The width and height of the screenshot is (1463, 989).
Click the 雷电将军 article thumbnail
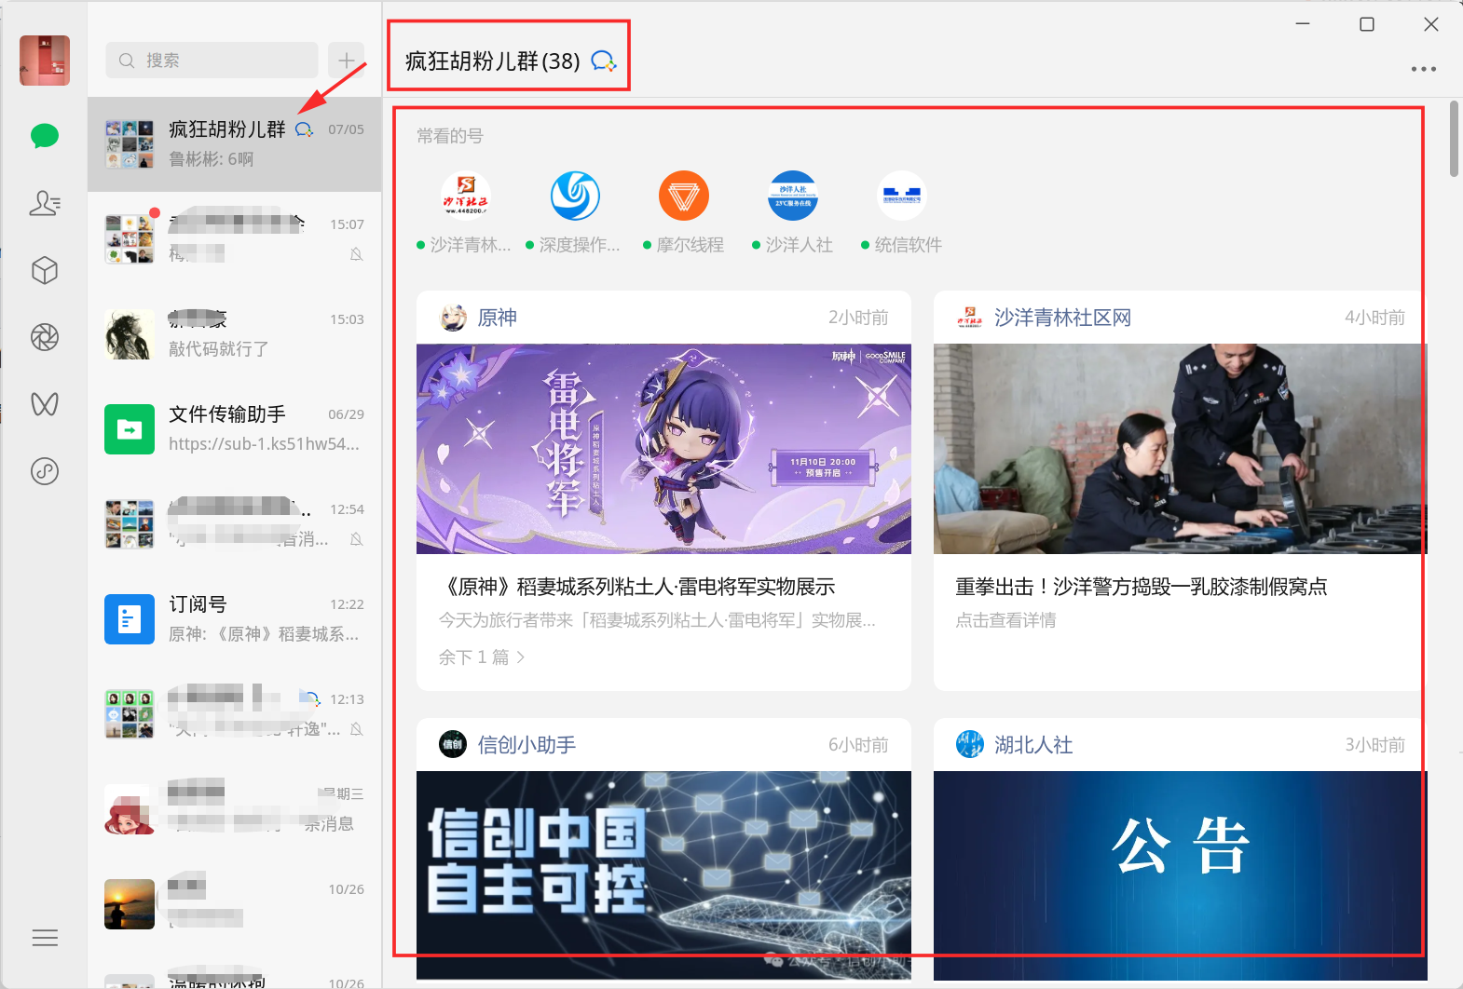point(663,449)
